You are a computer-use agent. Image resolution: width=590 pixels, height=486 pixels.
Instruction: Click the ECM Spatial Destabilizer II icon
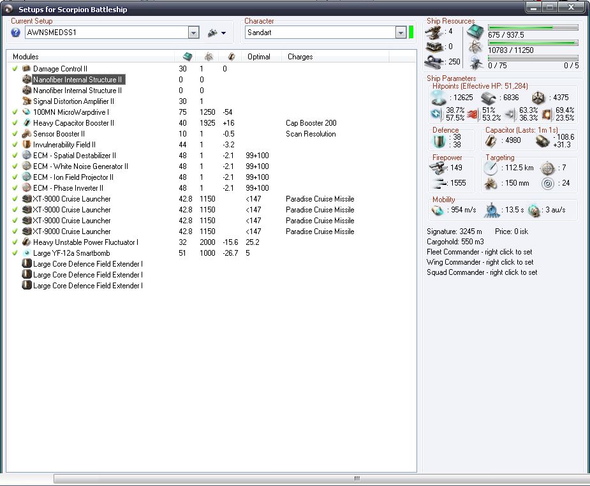click(26, 156)
